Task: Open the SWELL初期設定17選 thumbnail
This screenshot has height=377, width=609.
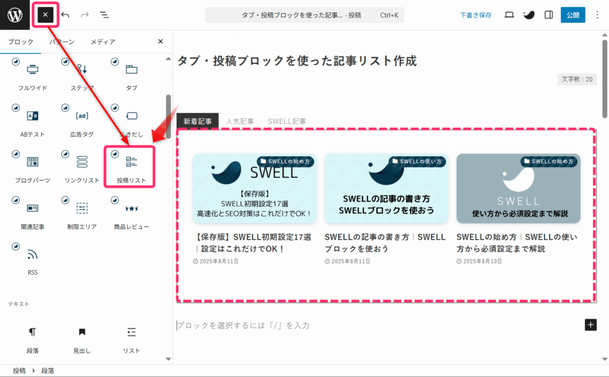Action: (x=255, y=188)
